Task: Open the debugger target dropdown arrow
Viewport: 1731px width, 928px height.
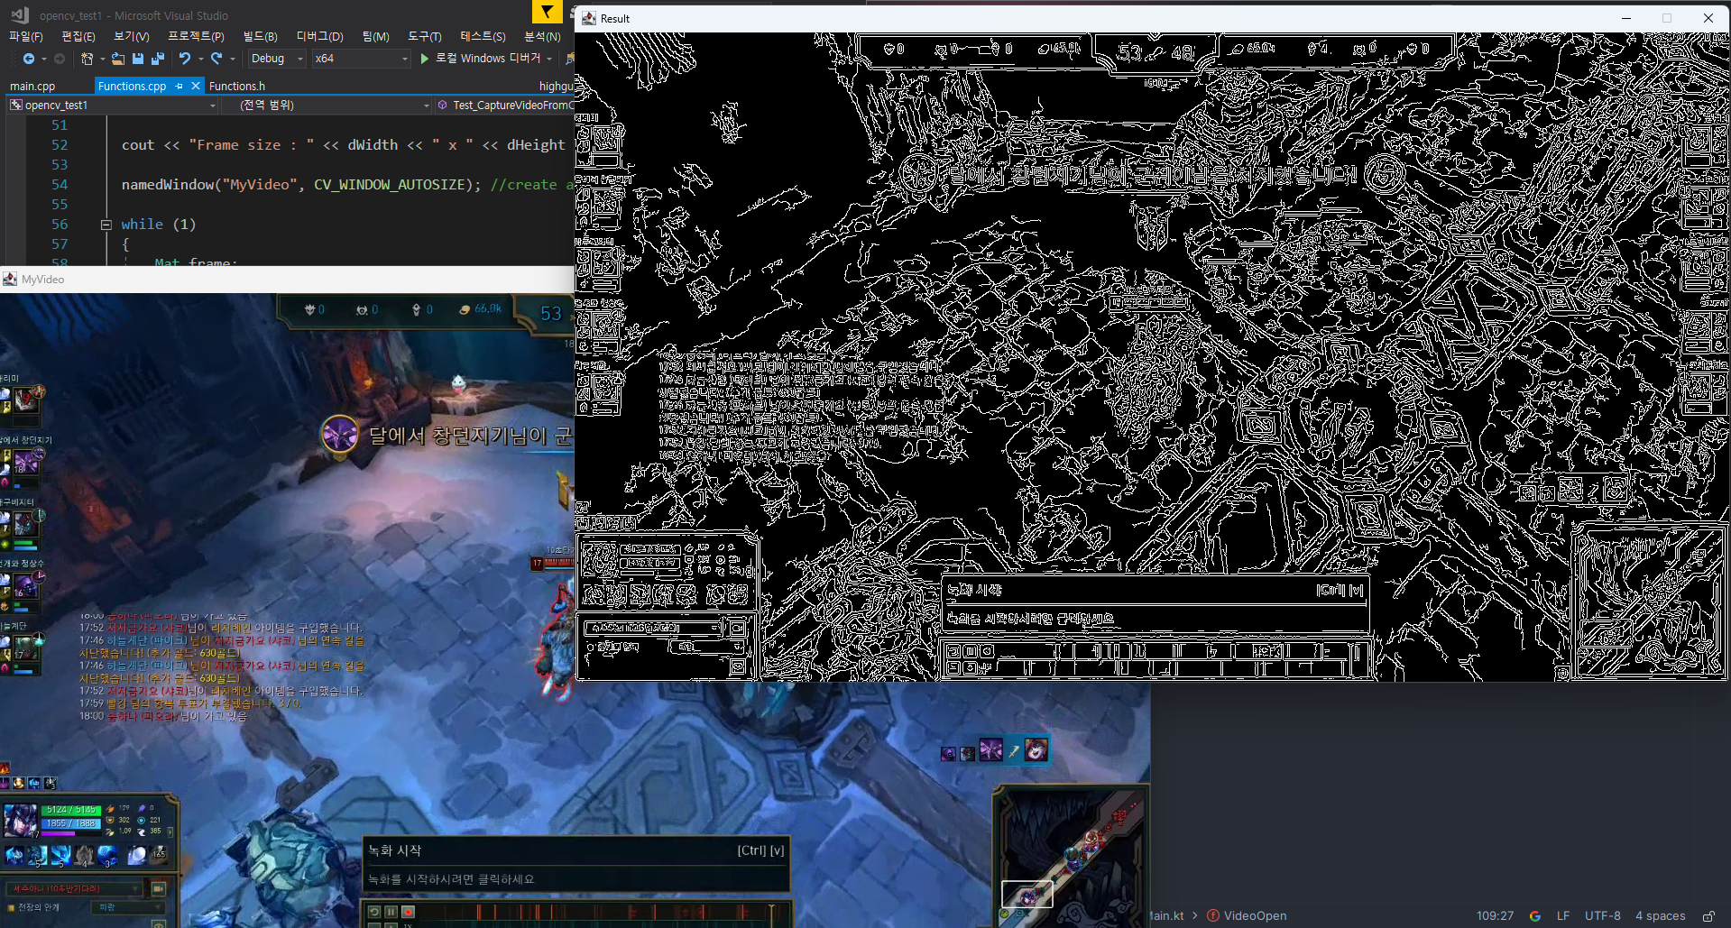Action: pos(548,59)
